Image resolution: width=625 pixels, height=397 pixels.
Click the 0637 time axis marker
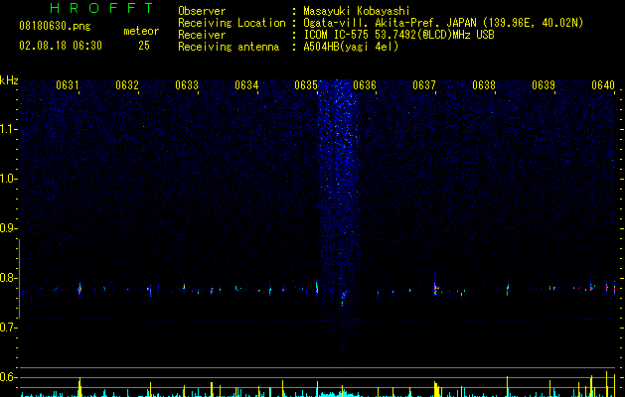click(424, 85)
